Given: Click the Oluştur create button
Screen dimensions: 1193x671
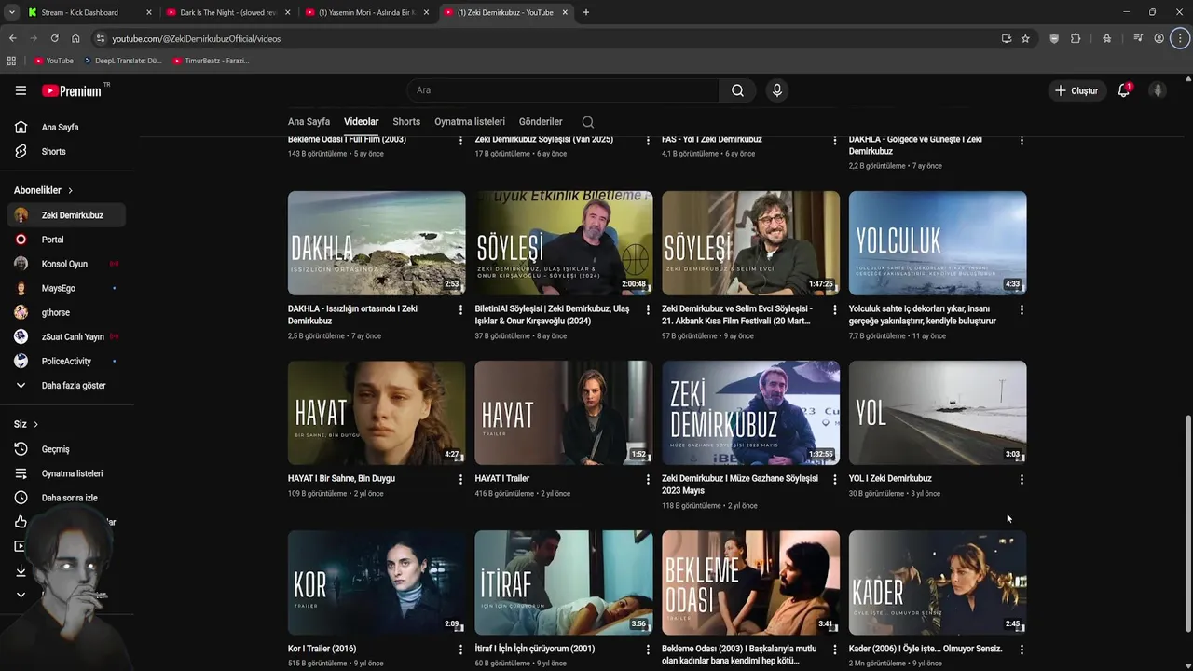Looking at the screenshot, I should pos(1076,90).
